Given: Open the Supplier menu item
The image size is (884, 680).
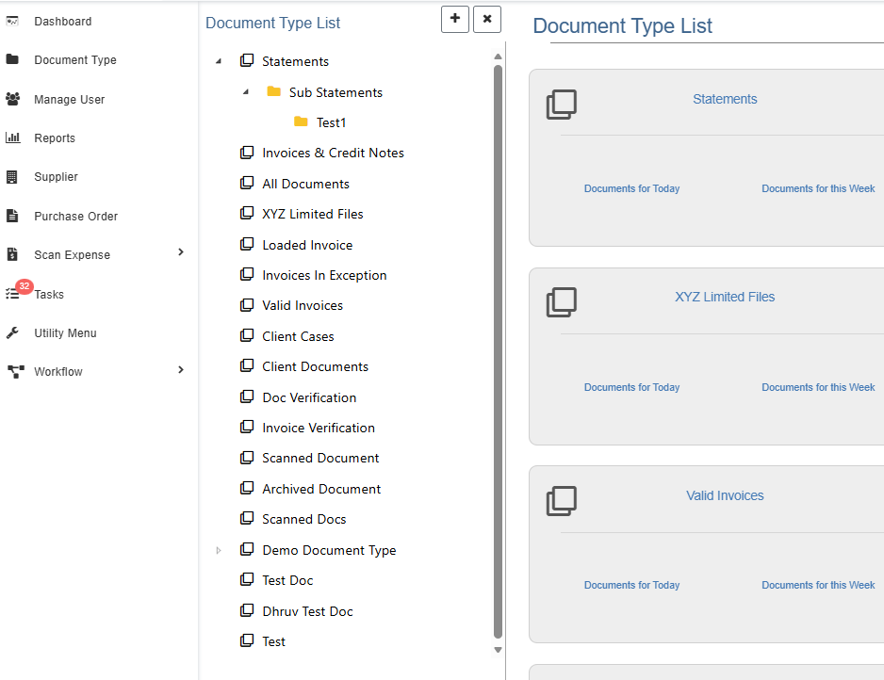Looking at the screenshot, I should pyautogui.click(x=56, y=177).
